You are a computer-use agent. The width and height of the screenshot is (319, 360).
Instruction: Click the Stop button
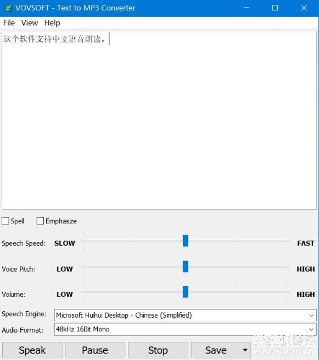(158, 350)
